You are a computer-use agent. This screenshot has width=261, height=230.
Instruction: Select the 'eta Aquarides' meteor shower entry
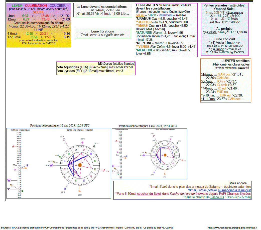(95, 67)
